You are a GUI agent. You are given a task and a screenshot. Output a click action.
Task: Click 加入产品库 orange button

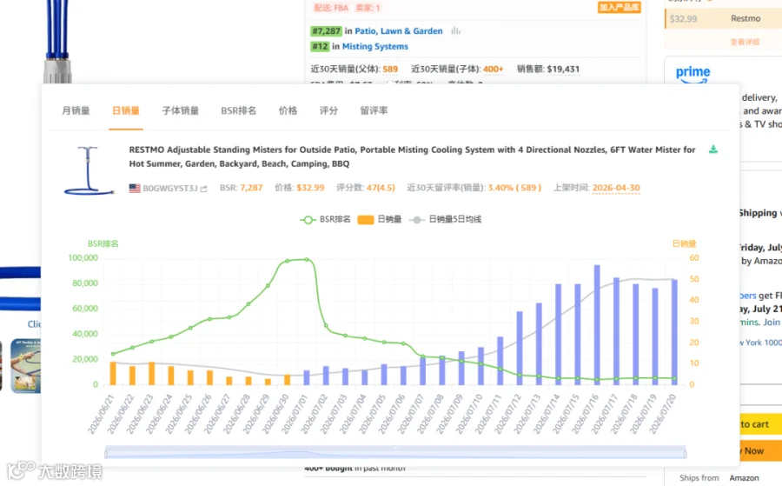pyautogui.click(x=619, y=7)
